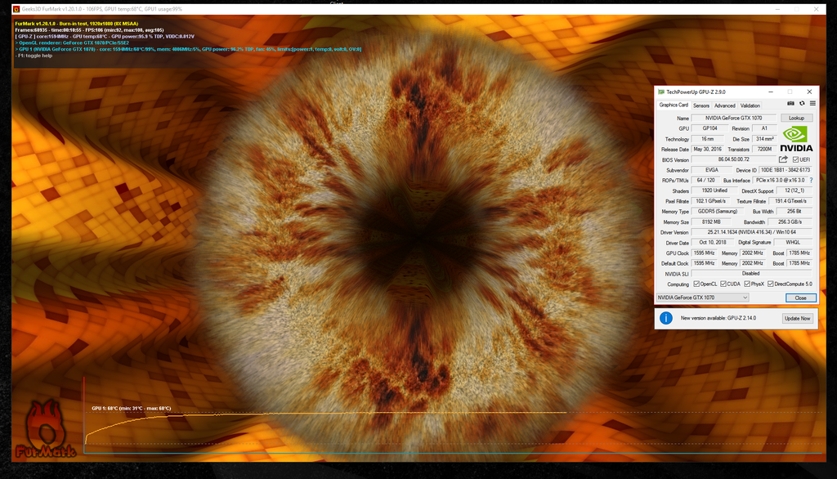Click the Name field NVIDIA GeForce GTX 1070
Viewport: 837px width, 479px height.
(x=733, y=118)
